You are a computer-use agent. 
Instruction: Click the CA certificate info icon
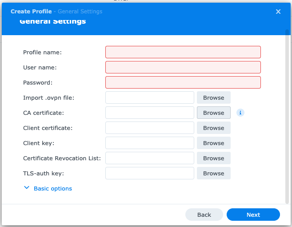point(240,113)
